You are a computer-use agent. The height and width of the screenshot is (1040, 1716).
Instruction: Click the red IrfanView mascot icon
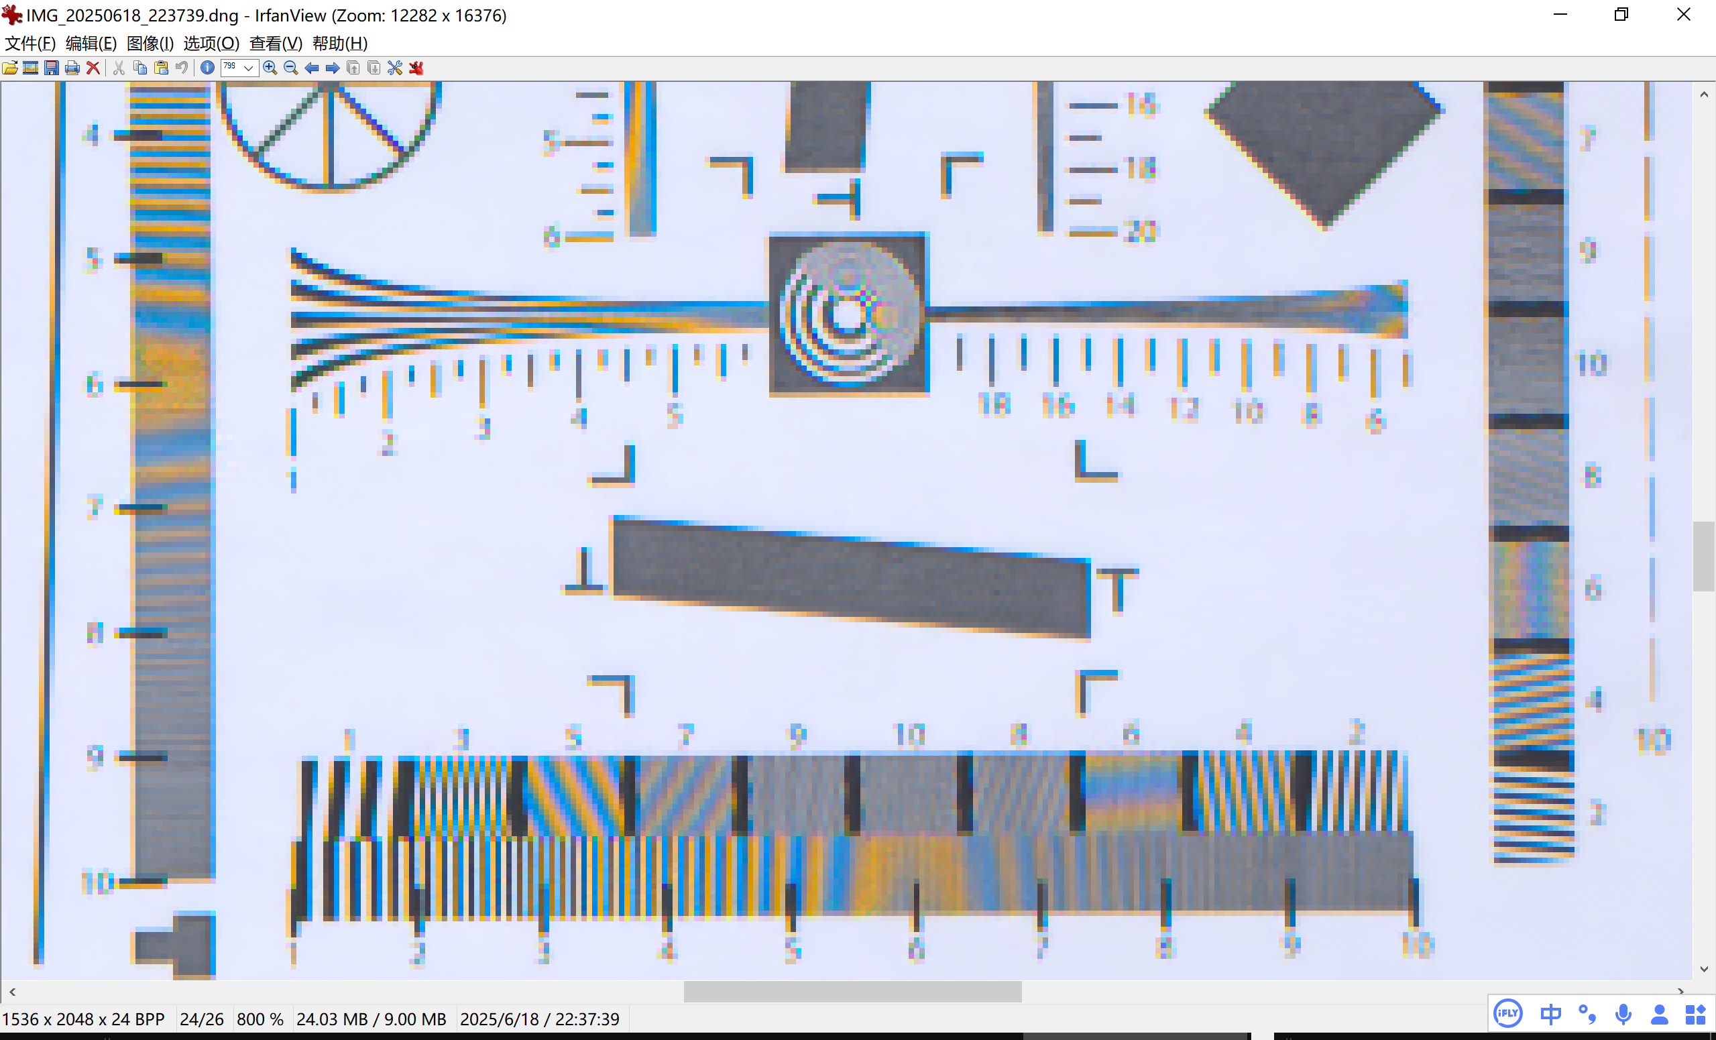point(416,68)
